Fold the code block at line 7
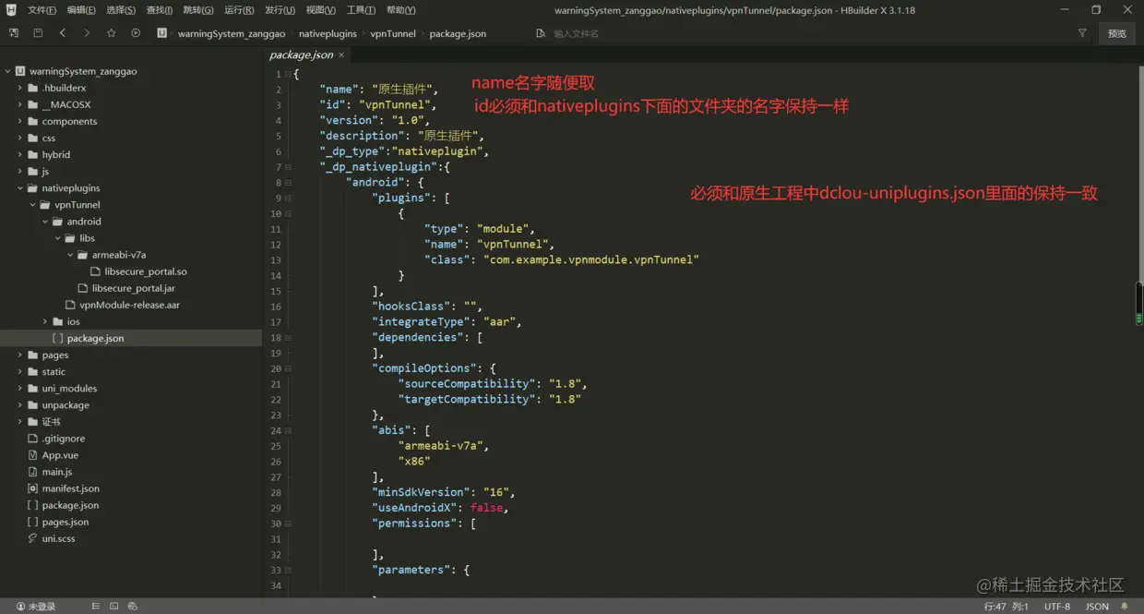 point(288,167)
